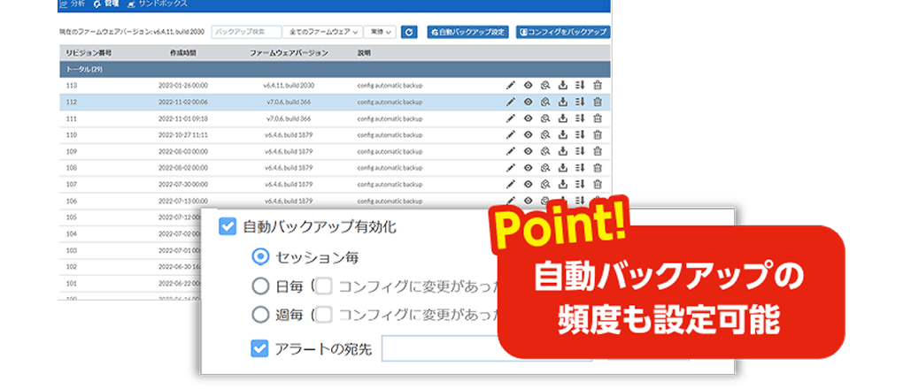The image size is (903, 389).
Task: Delete revision 111 entry
Action: [598, 118]
